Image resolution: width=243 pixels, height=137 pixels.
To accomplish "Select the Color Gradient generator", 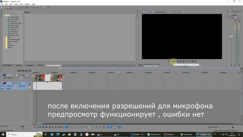I will tap(14, 19).
